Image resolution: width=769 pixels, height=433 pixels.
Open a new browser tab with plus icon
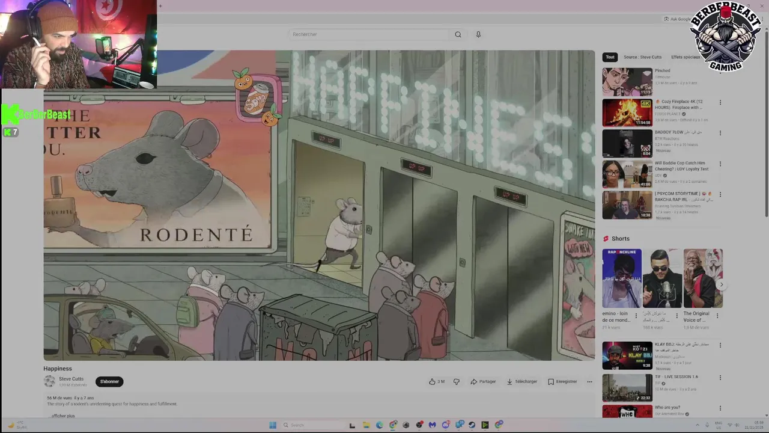(160, 6)
